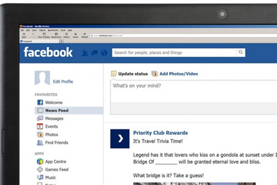Focus the Firefox address bar
277x185 pixels.
183,36
